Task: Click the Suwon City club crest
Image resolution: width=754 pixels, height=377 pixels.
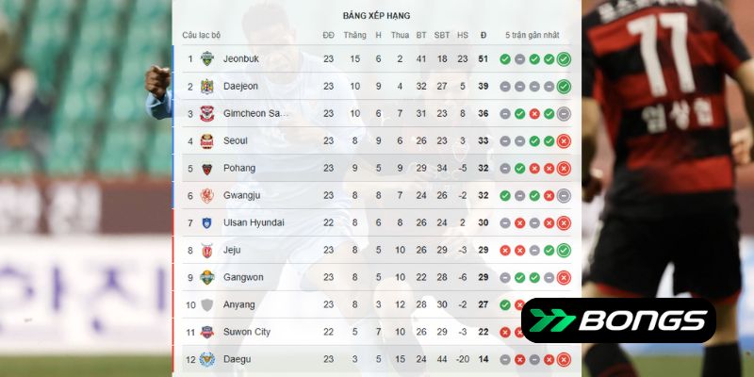Action: click(206, 332)
